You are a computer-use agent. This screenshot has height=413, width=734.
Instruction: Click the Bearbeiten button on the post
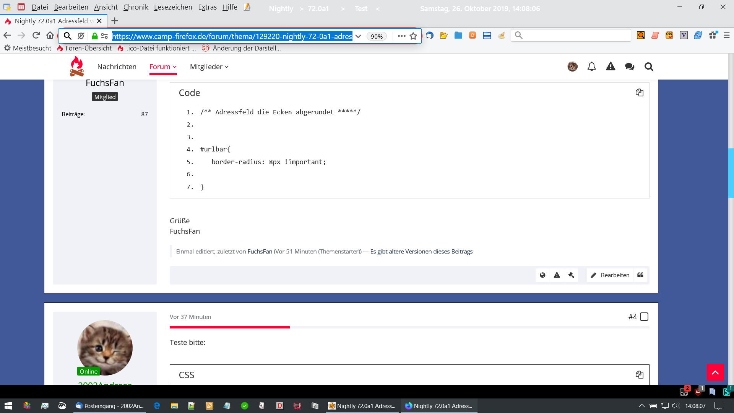[x=610, y=275]
